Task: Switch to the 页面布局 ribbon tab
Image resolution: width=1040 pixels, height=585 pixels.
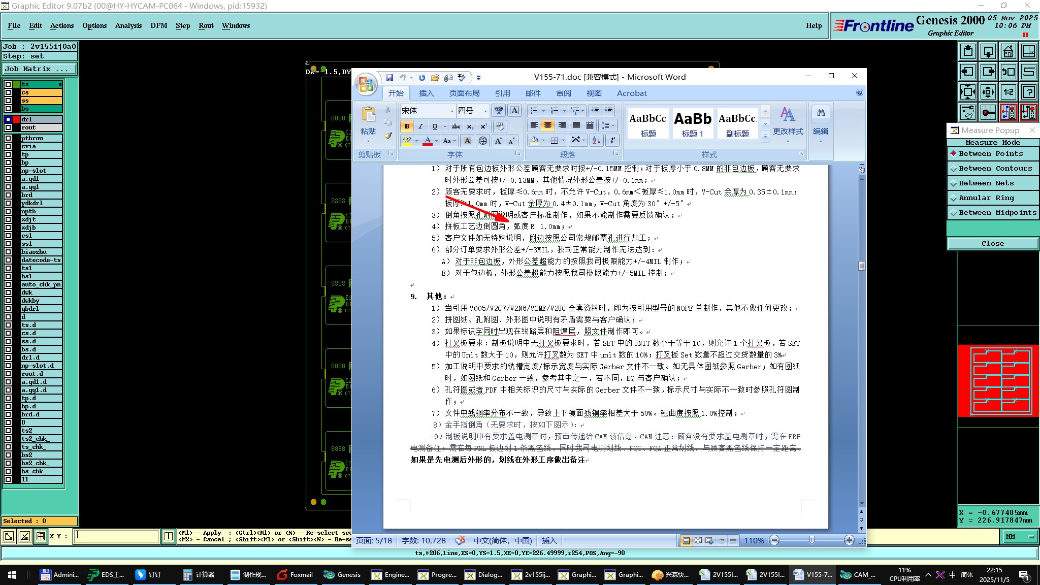Action: tap(464, 93)
